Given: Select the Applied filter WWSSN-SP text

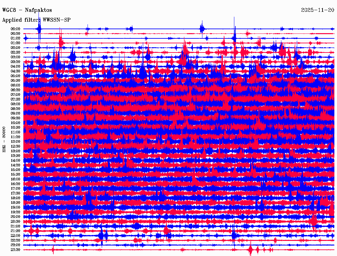Looking at the screenshot, I should [36, 20].
